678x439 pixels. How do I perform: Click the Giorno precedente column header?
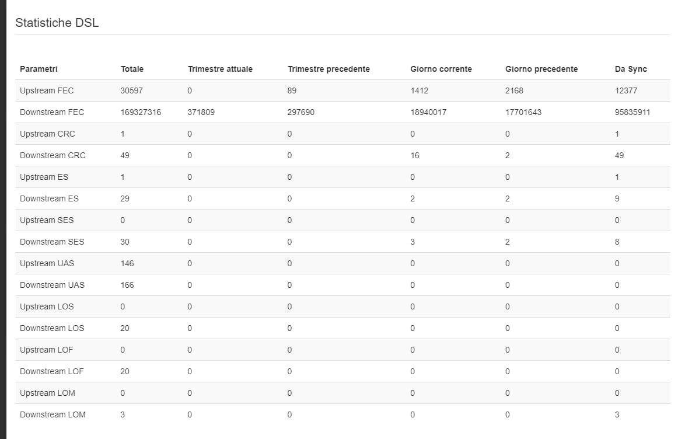click(x=541, y=69)
